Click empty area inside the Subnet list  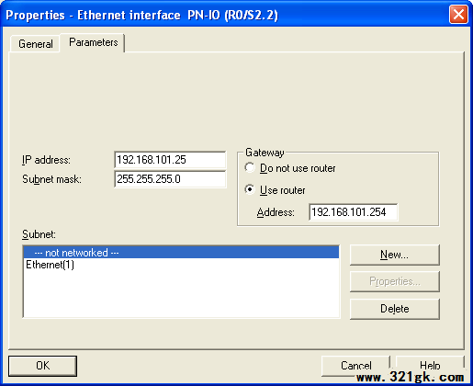[x=181, y=294]
